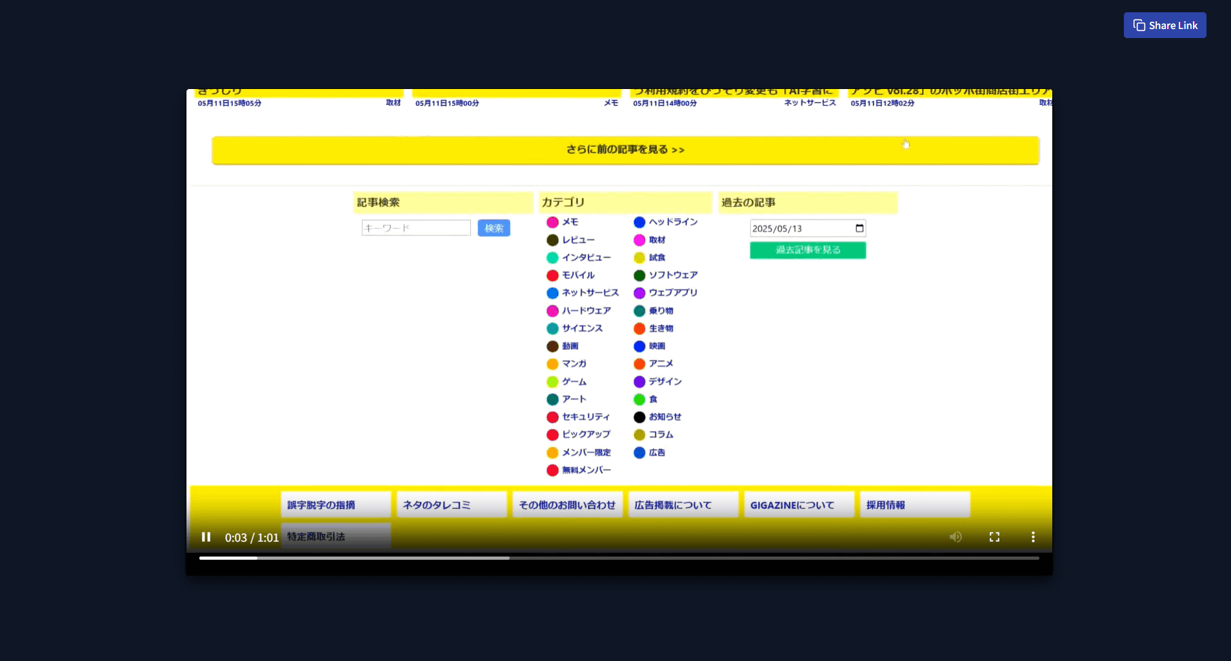
Task: Select the アニメ category
Action: 654,364
